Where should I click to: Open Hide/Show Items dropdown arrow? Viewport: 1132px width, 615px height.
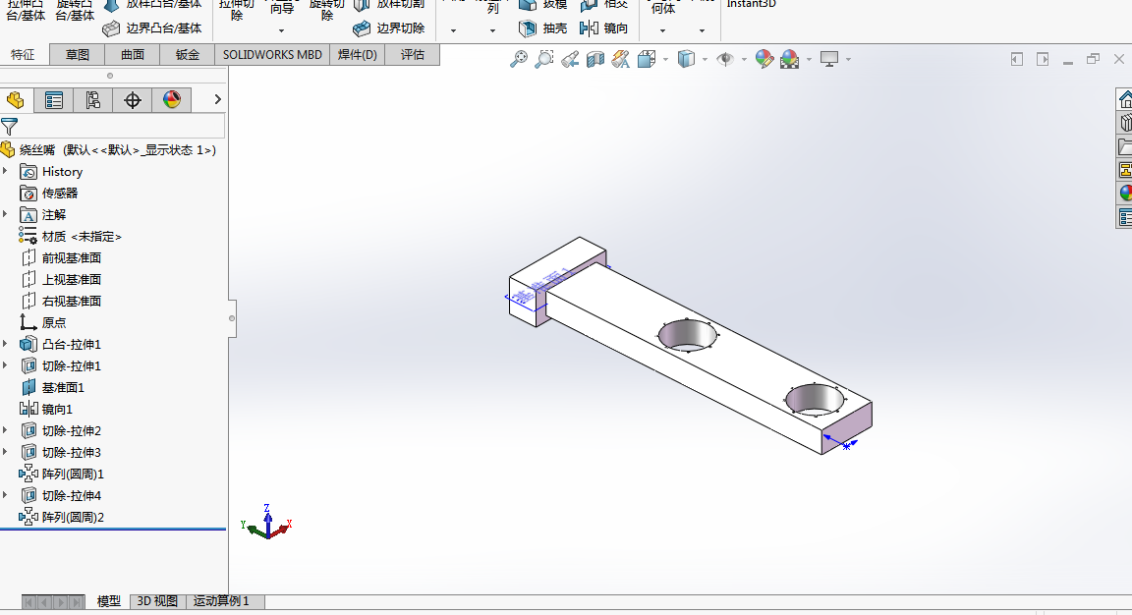point(744,59)
